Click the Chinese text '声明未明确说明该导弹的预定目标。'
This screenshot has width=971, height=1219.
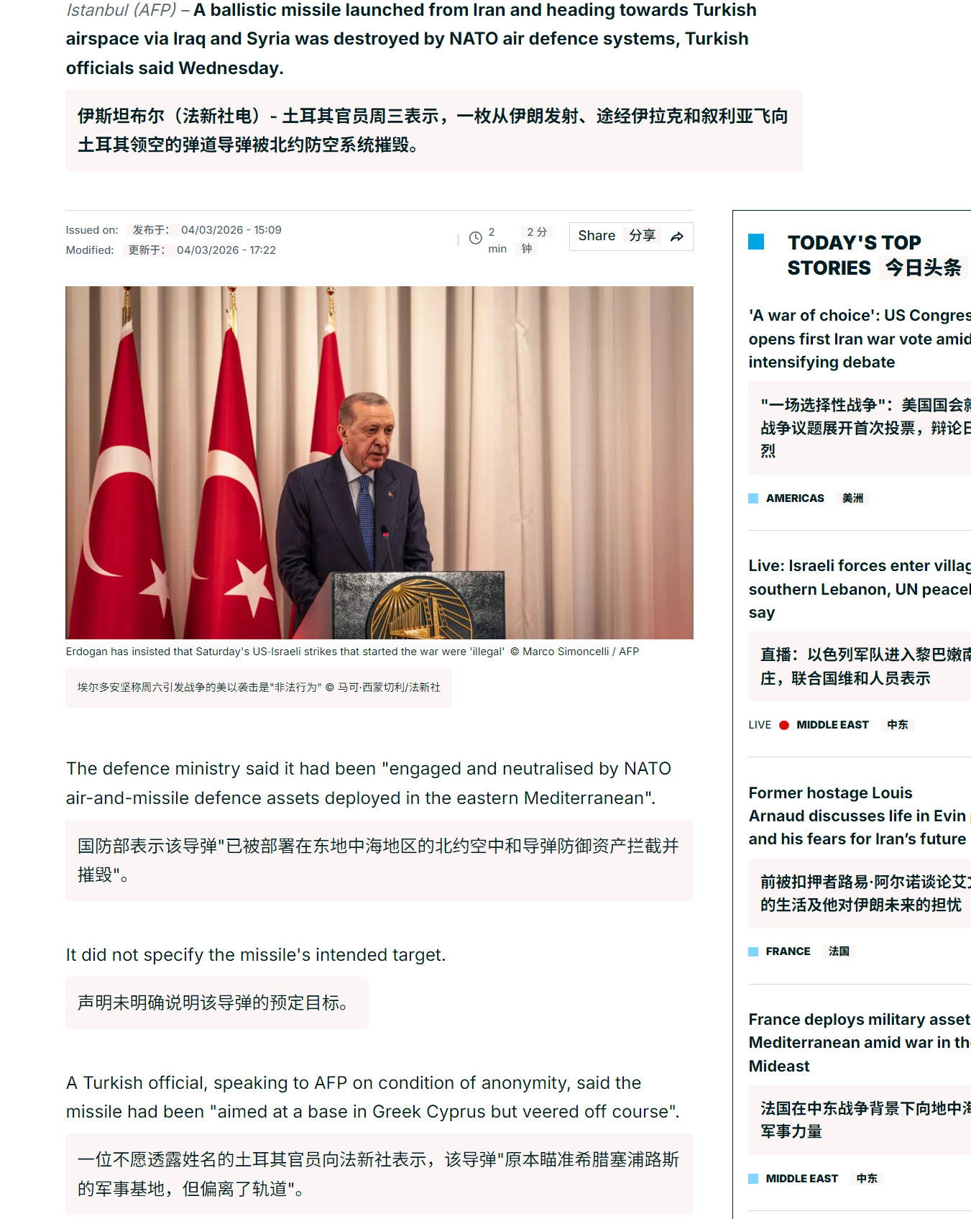[x=217, y=1003]
